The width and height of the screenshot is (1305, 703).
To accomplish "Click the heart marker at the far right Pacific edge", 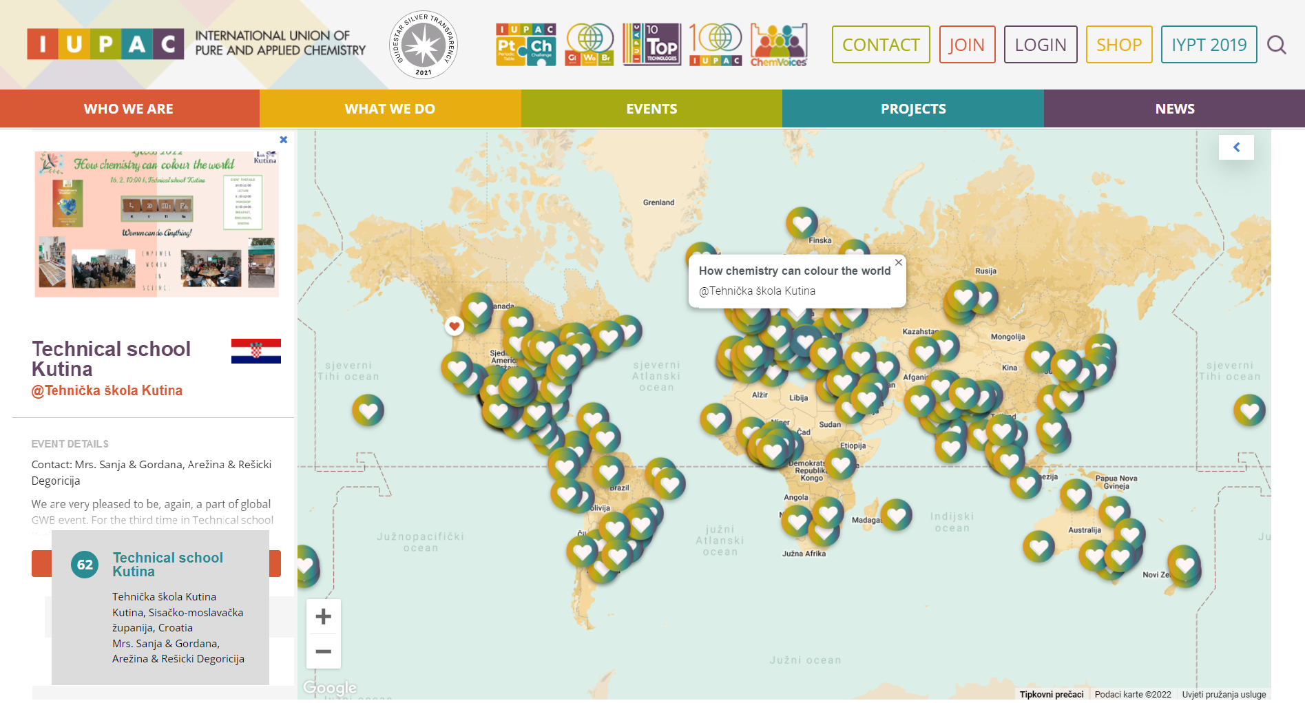I will (1249, 410).
